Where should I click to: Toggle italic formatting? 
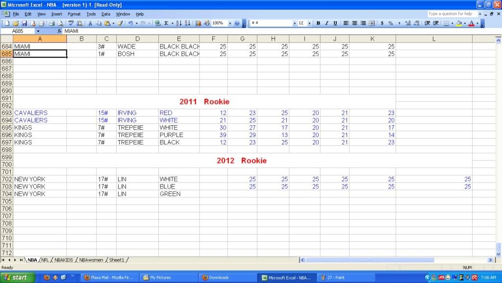coord(326,23)
